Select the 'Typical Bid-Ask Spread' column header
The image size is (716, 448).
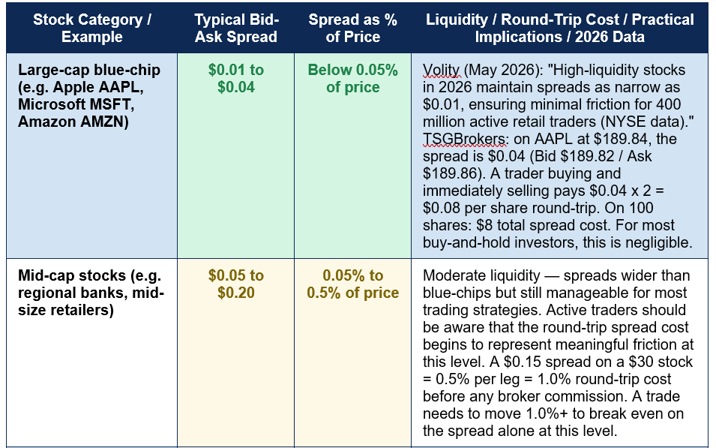[x=235, y=28]
